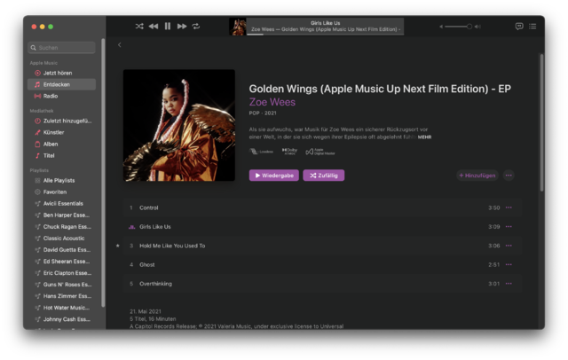Click the Apple Digital Master badge
Image resolution: width=568 pixels, height=360 pixels.
pyautogui.click(x=320, y=152)
